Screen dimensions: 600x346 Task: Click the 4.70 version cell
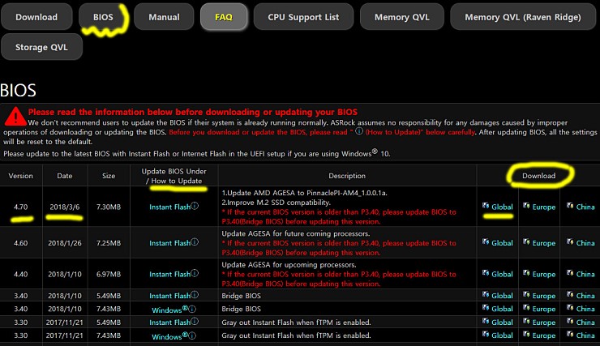click(x=20, y=207)
